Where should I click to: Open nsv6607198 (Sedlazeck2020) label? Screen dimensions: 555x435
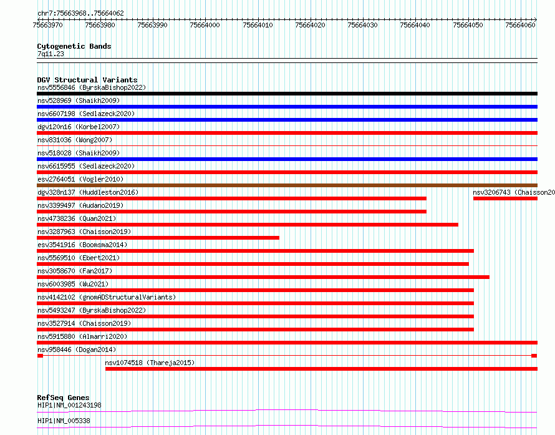86,114
